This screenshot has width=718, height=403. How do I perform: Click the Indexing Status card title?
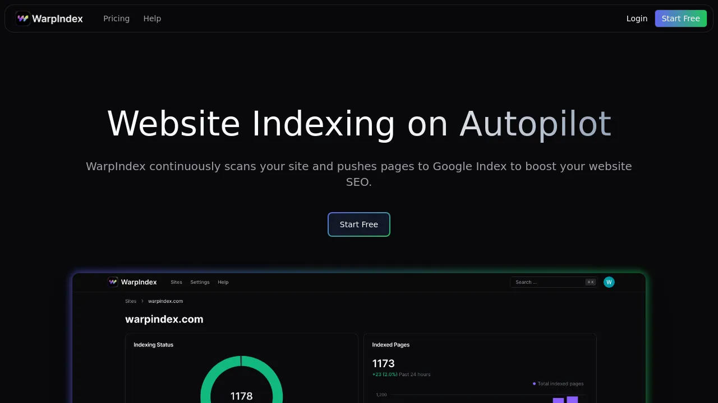point(153,345)
